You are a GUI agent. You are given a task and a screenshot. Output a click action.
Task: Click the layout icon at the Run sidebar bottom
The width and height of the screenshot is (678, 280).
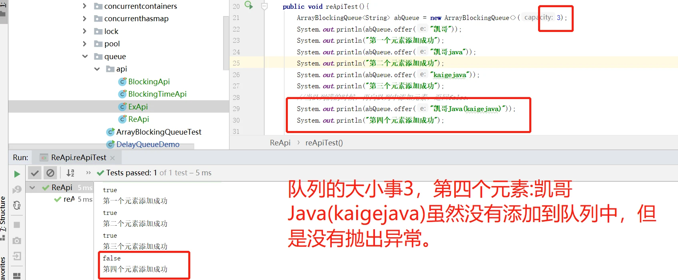(17, 276)
